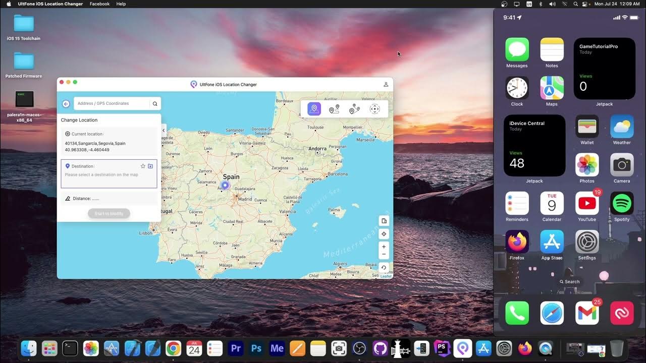The image size is (646, 363).
Task: Open Wallet on the iPhone screen
Action: pos(587,126)
